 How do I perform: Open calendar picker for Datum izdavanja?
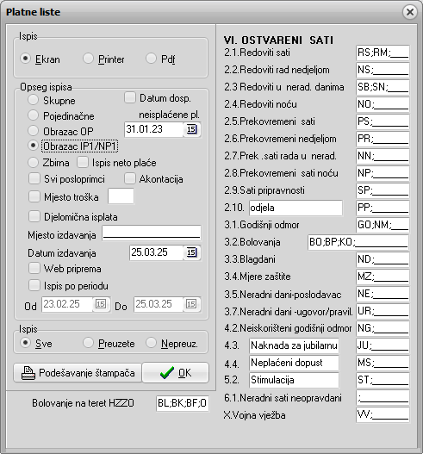(191, 252)
